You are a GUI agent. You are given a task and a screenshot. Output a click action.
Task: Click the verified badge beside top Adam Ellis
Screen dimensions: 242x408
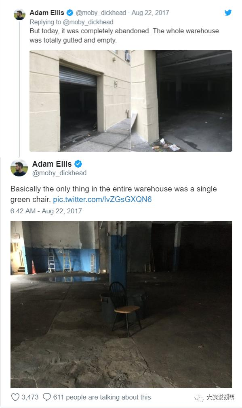pos(70,13)
